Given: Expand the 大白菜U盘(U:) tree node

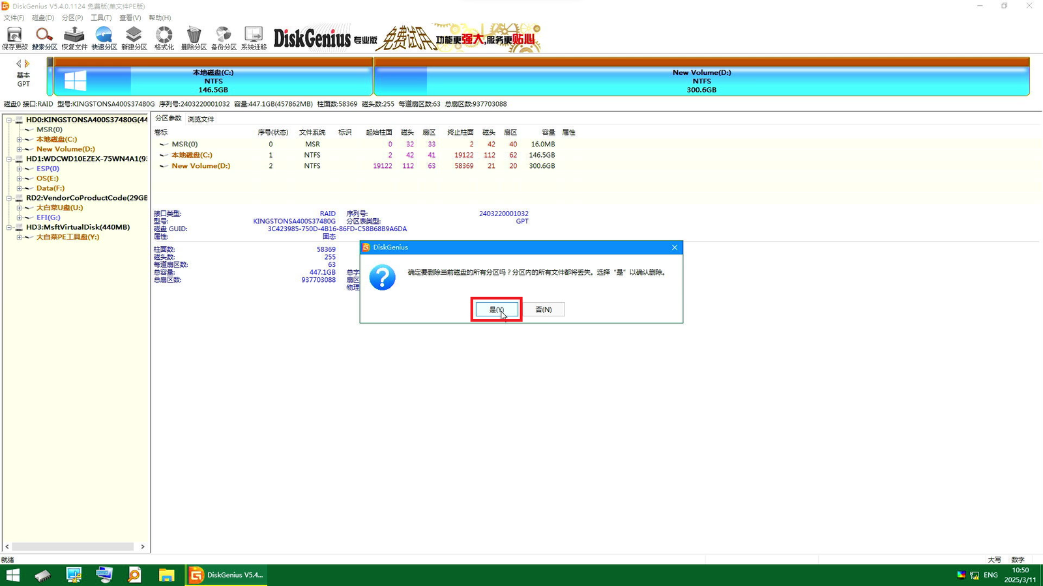Looking at the screenshot, I should click(20, 208).
